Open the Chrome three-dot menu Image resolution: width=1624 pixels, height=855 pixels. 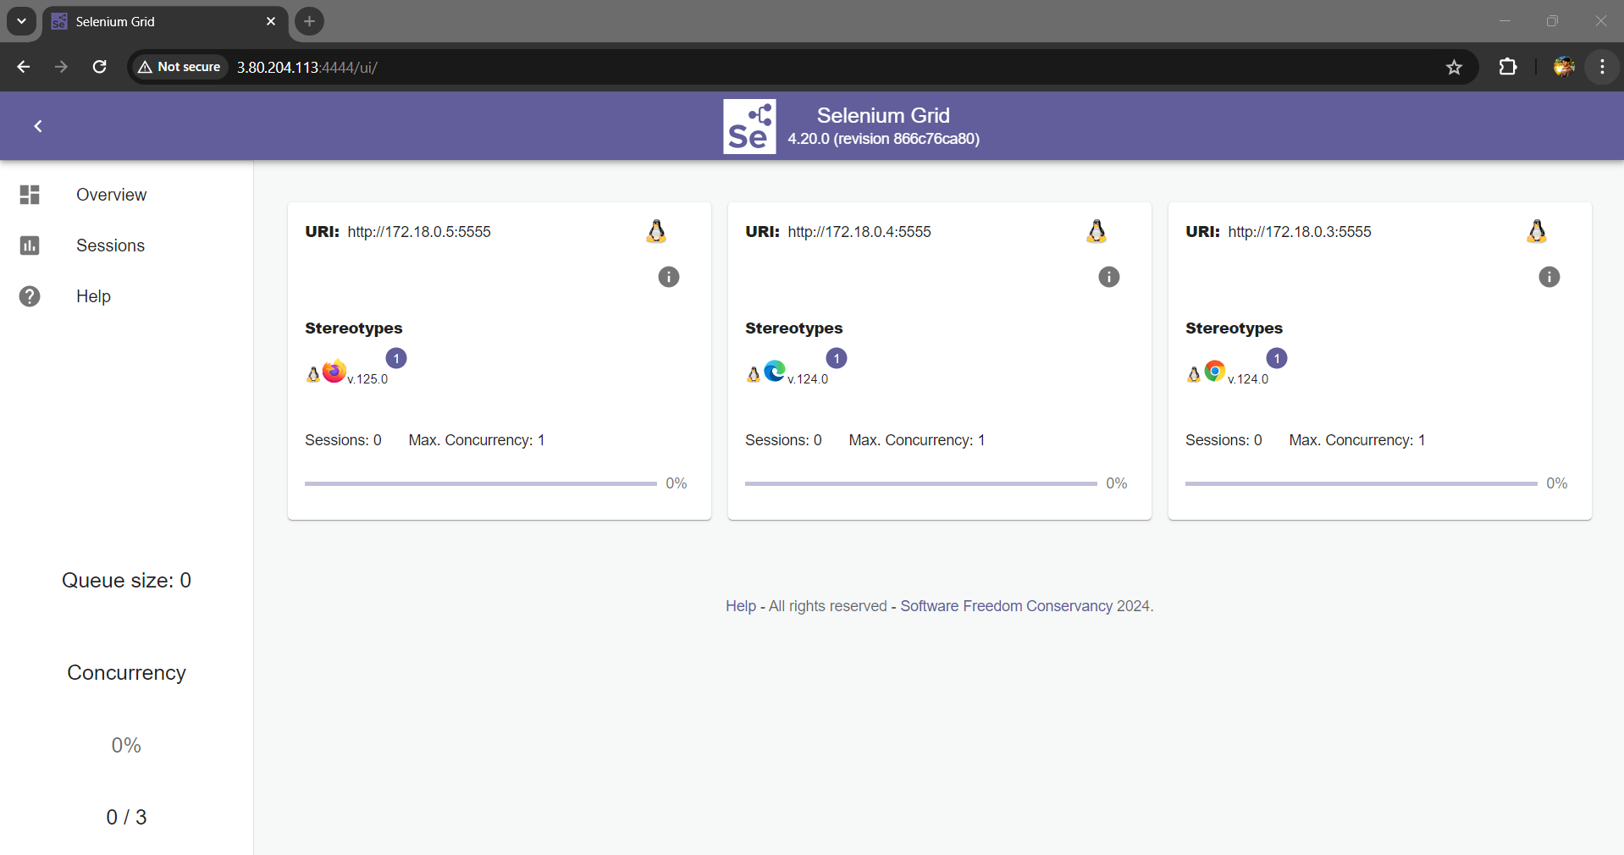(1602, 67)
